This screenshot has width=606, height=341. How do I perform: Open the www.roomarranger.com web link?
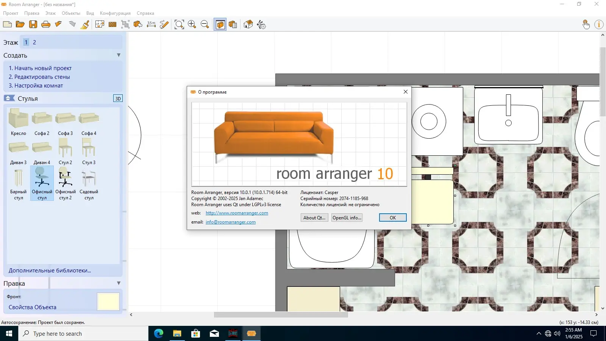(237, 213)
